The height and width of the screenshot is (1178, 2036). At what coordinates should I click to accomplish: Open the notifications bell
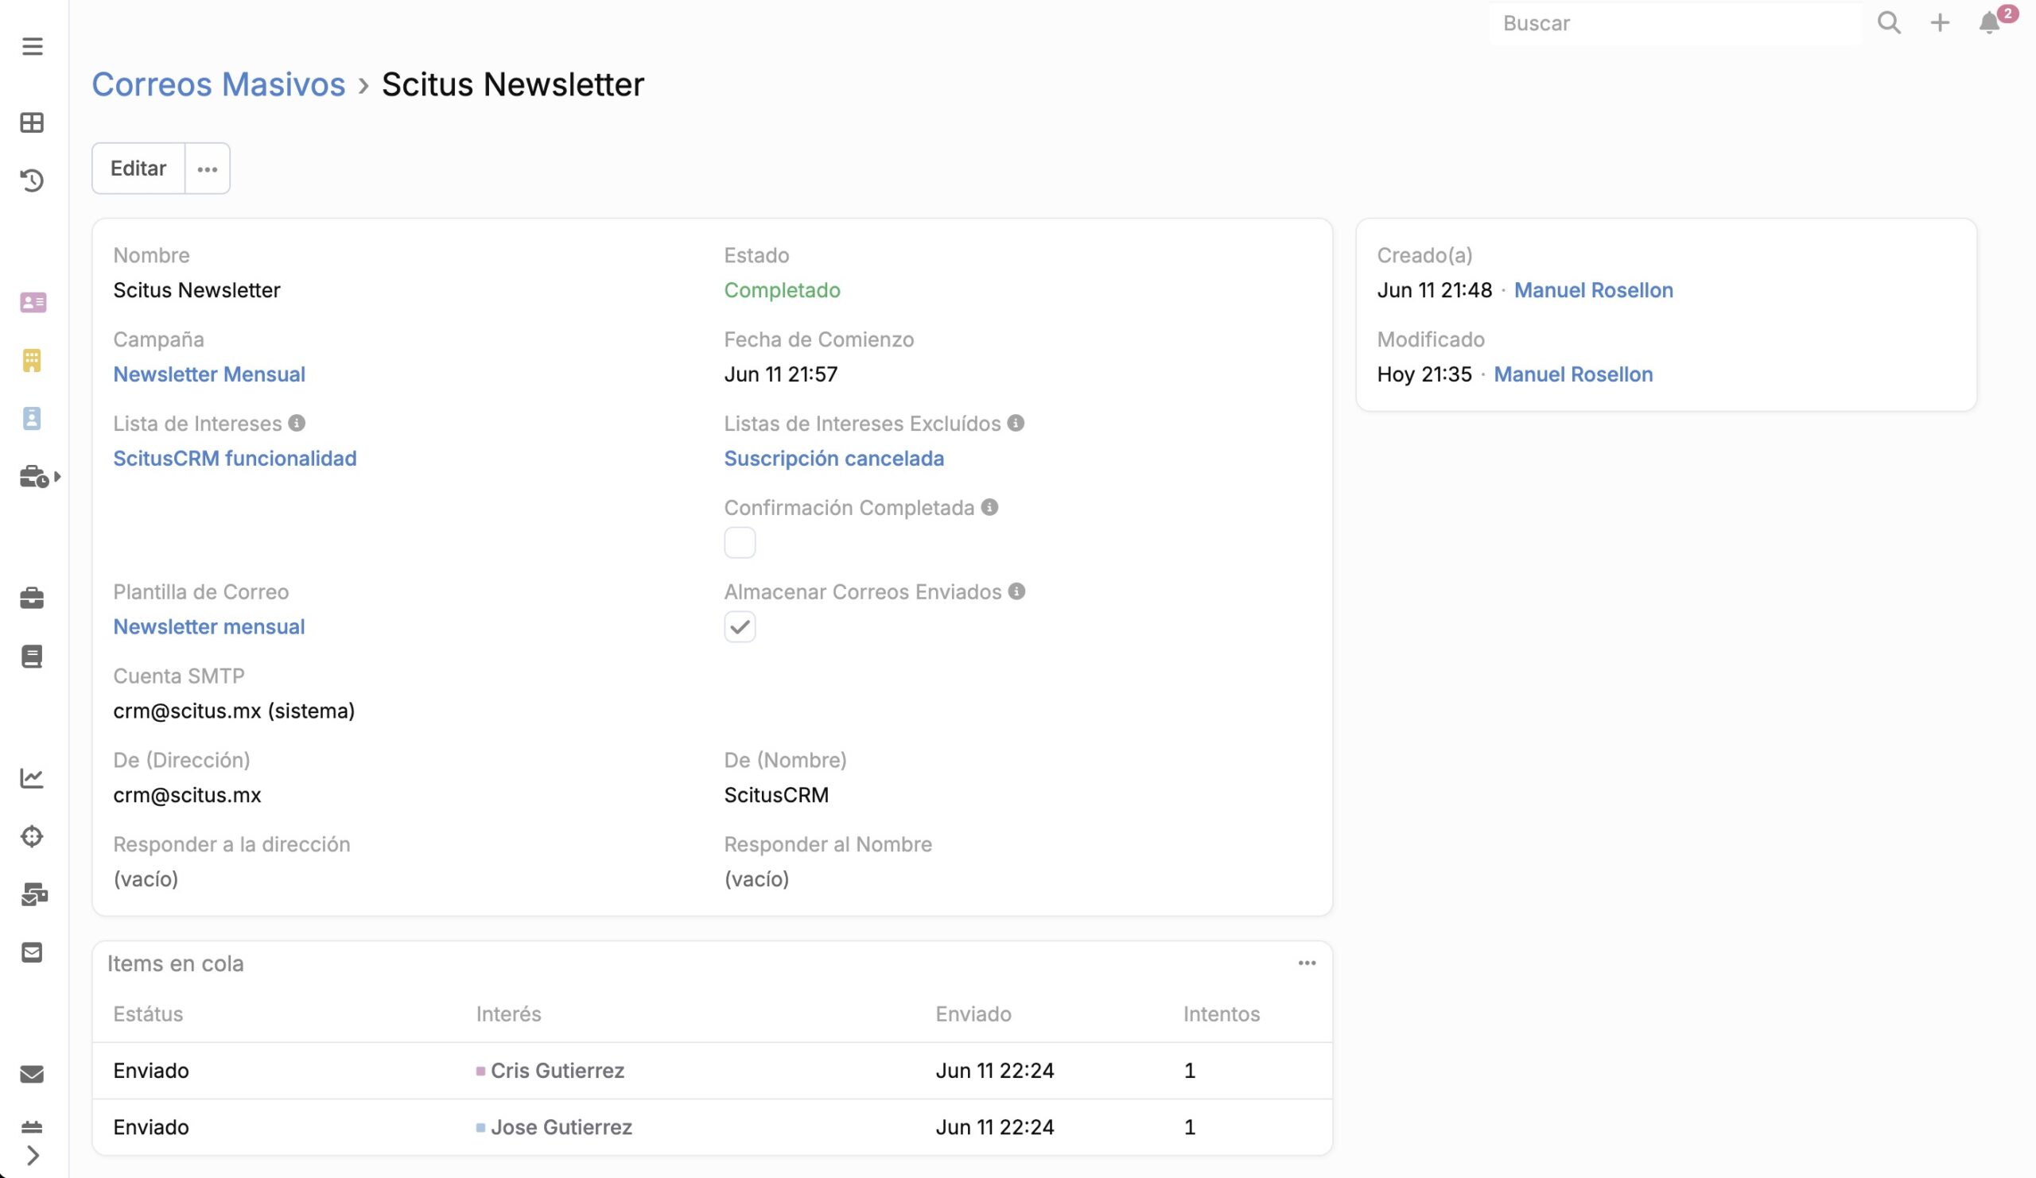pyautogui.click(x=1989, y=22)
